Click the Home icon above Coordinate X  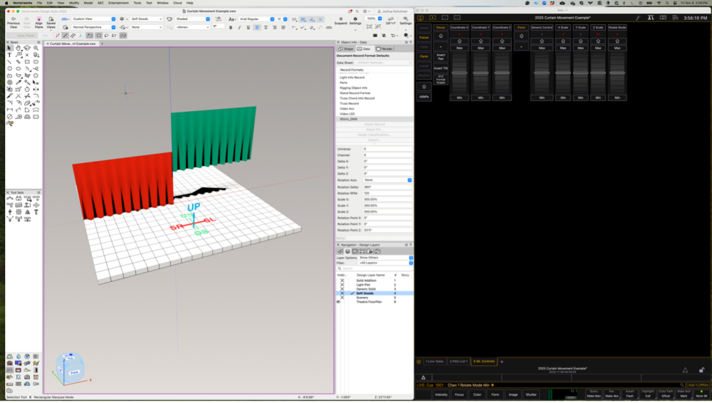click(x=459, y=41)
